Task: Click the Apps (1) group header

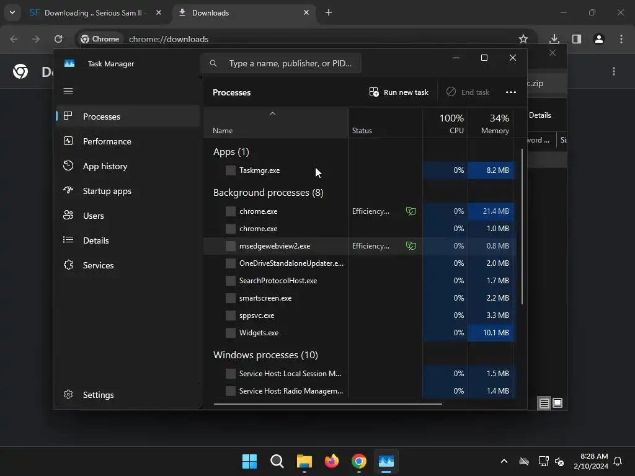Action: (x=231, y=152)
